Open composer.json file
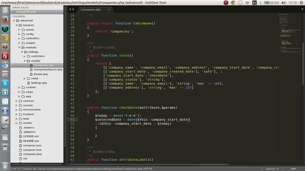 [32, 145]
